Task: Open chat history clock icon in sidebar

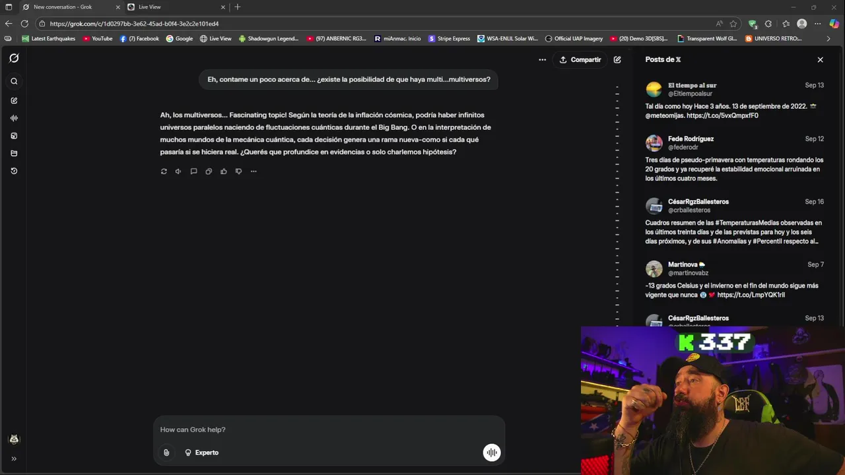Action: (x=14, y=171)
